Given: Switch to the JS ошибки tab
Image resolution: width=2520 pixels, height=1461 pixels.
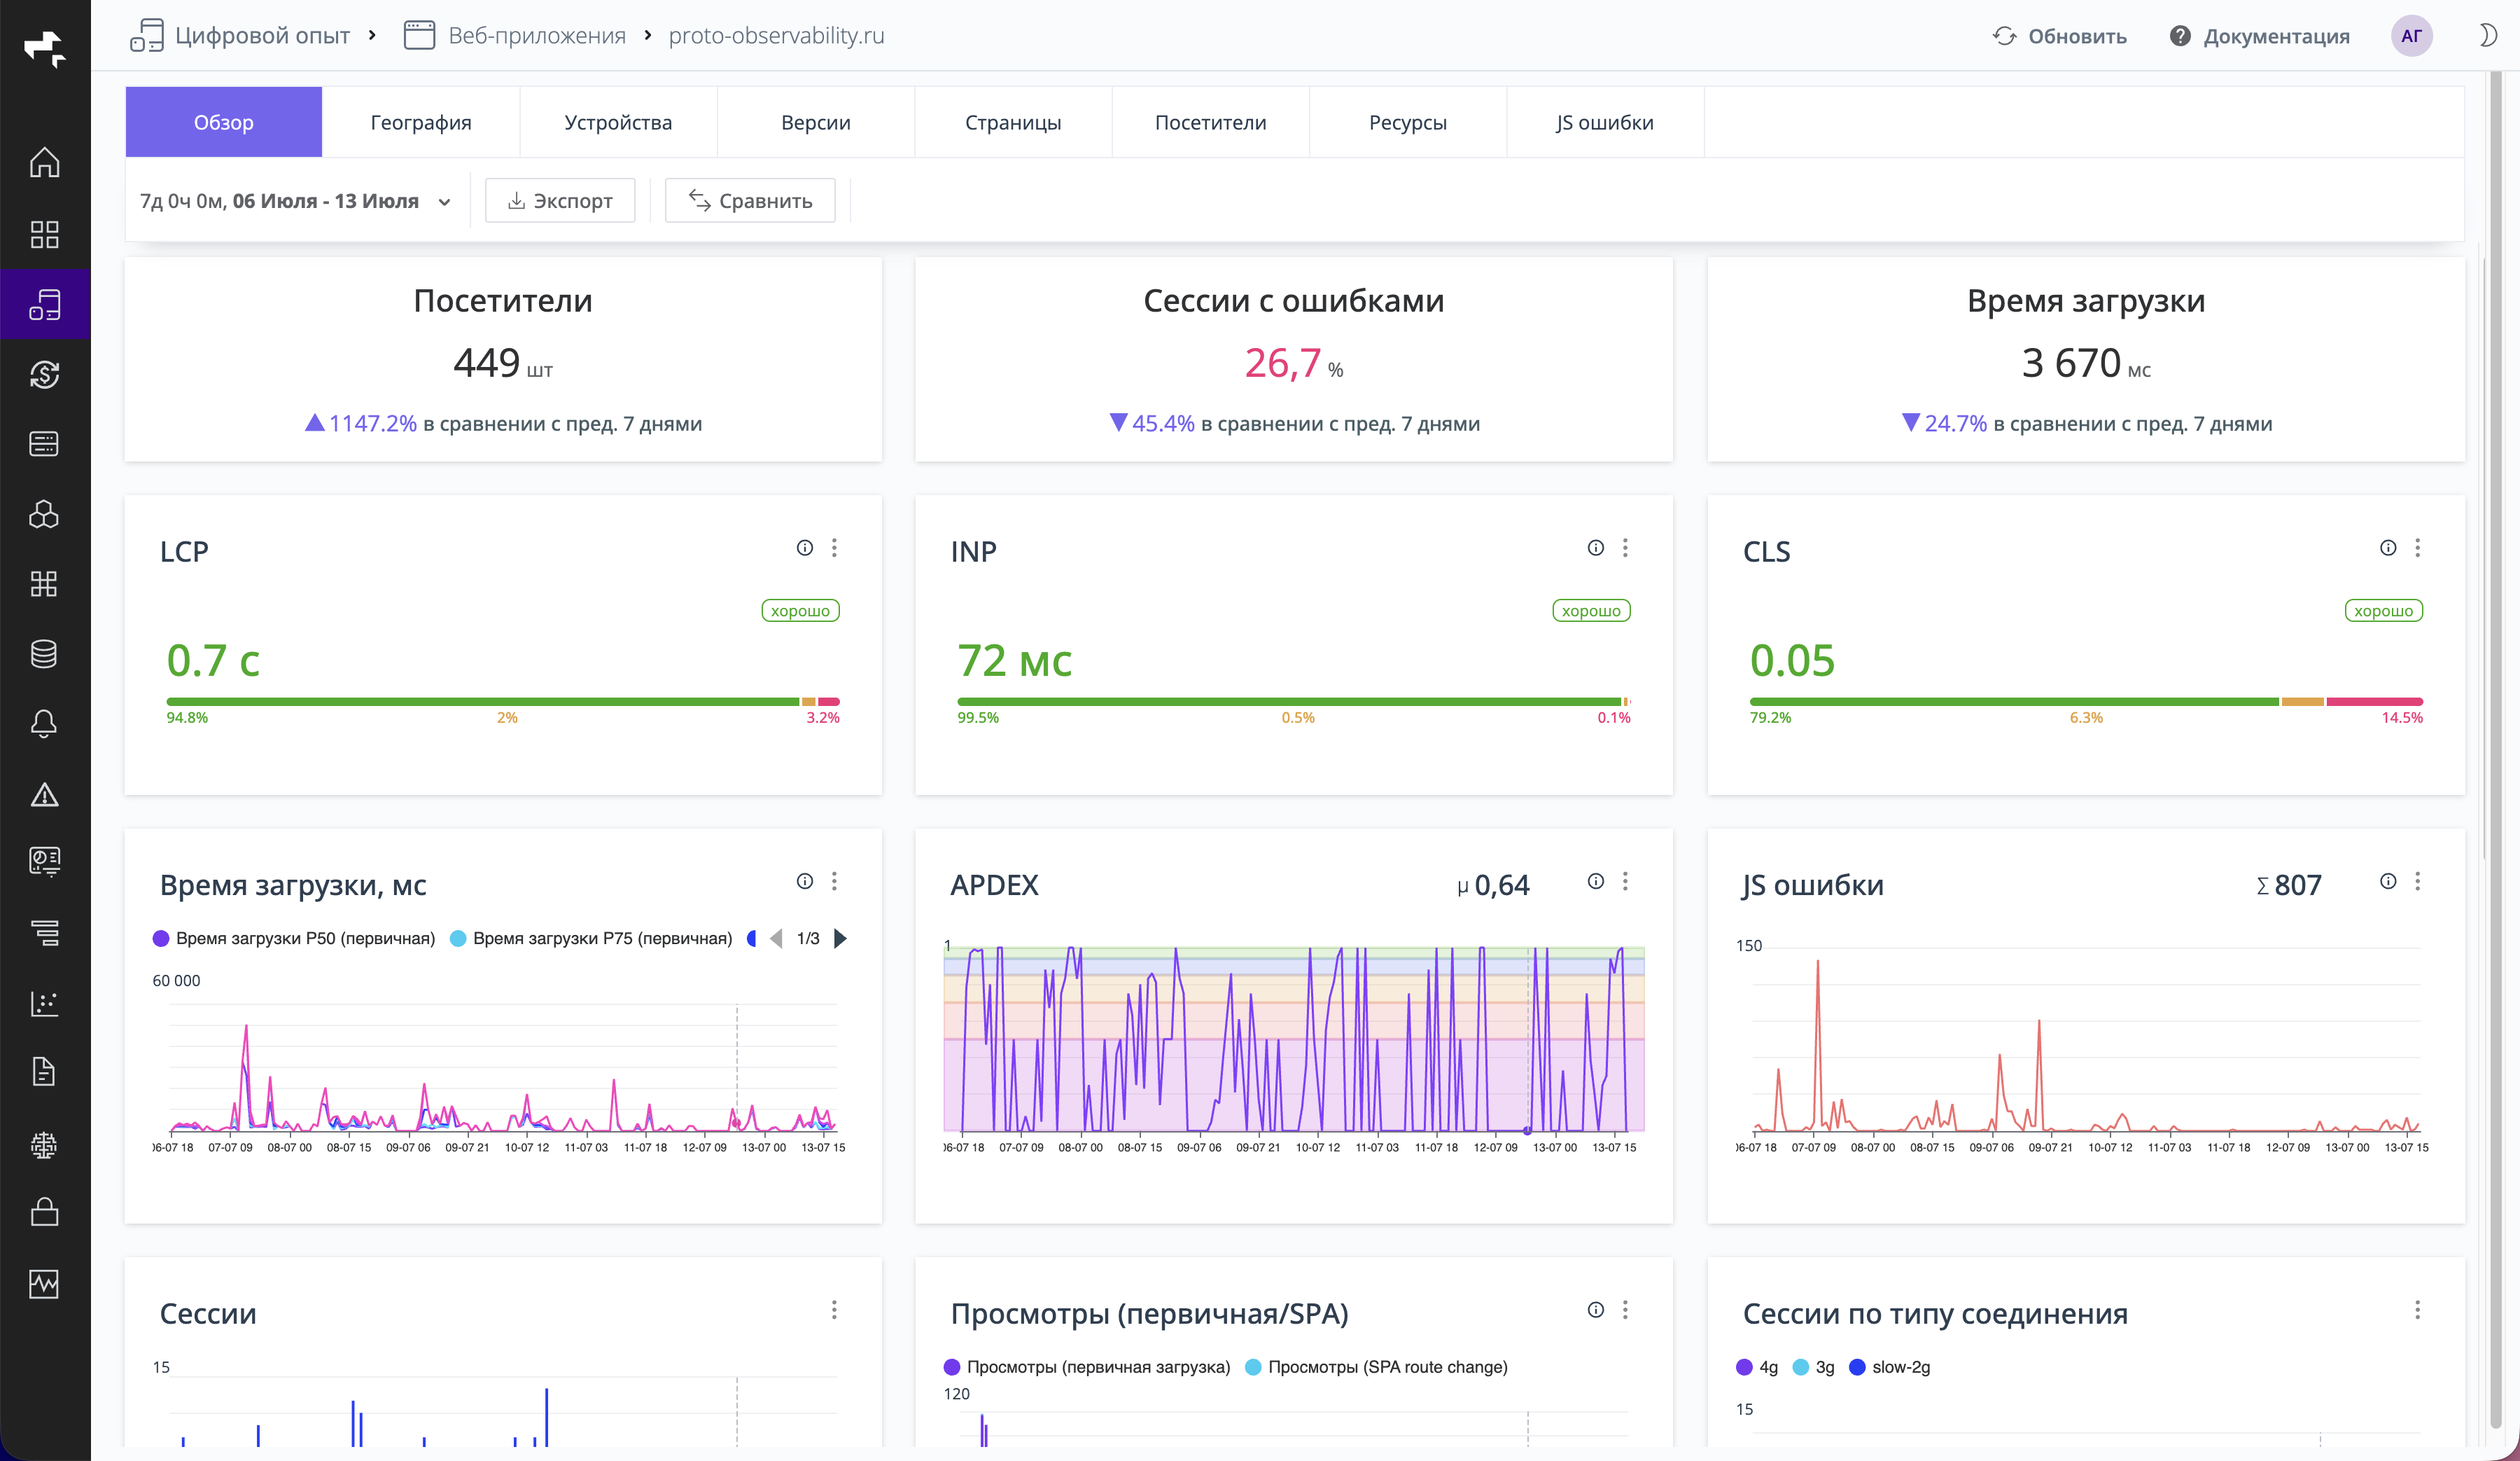Looking at the screenshot, I should tap(1605, 122).
